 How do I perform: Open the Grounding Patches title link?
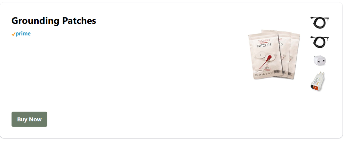(x=54, y=21)
